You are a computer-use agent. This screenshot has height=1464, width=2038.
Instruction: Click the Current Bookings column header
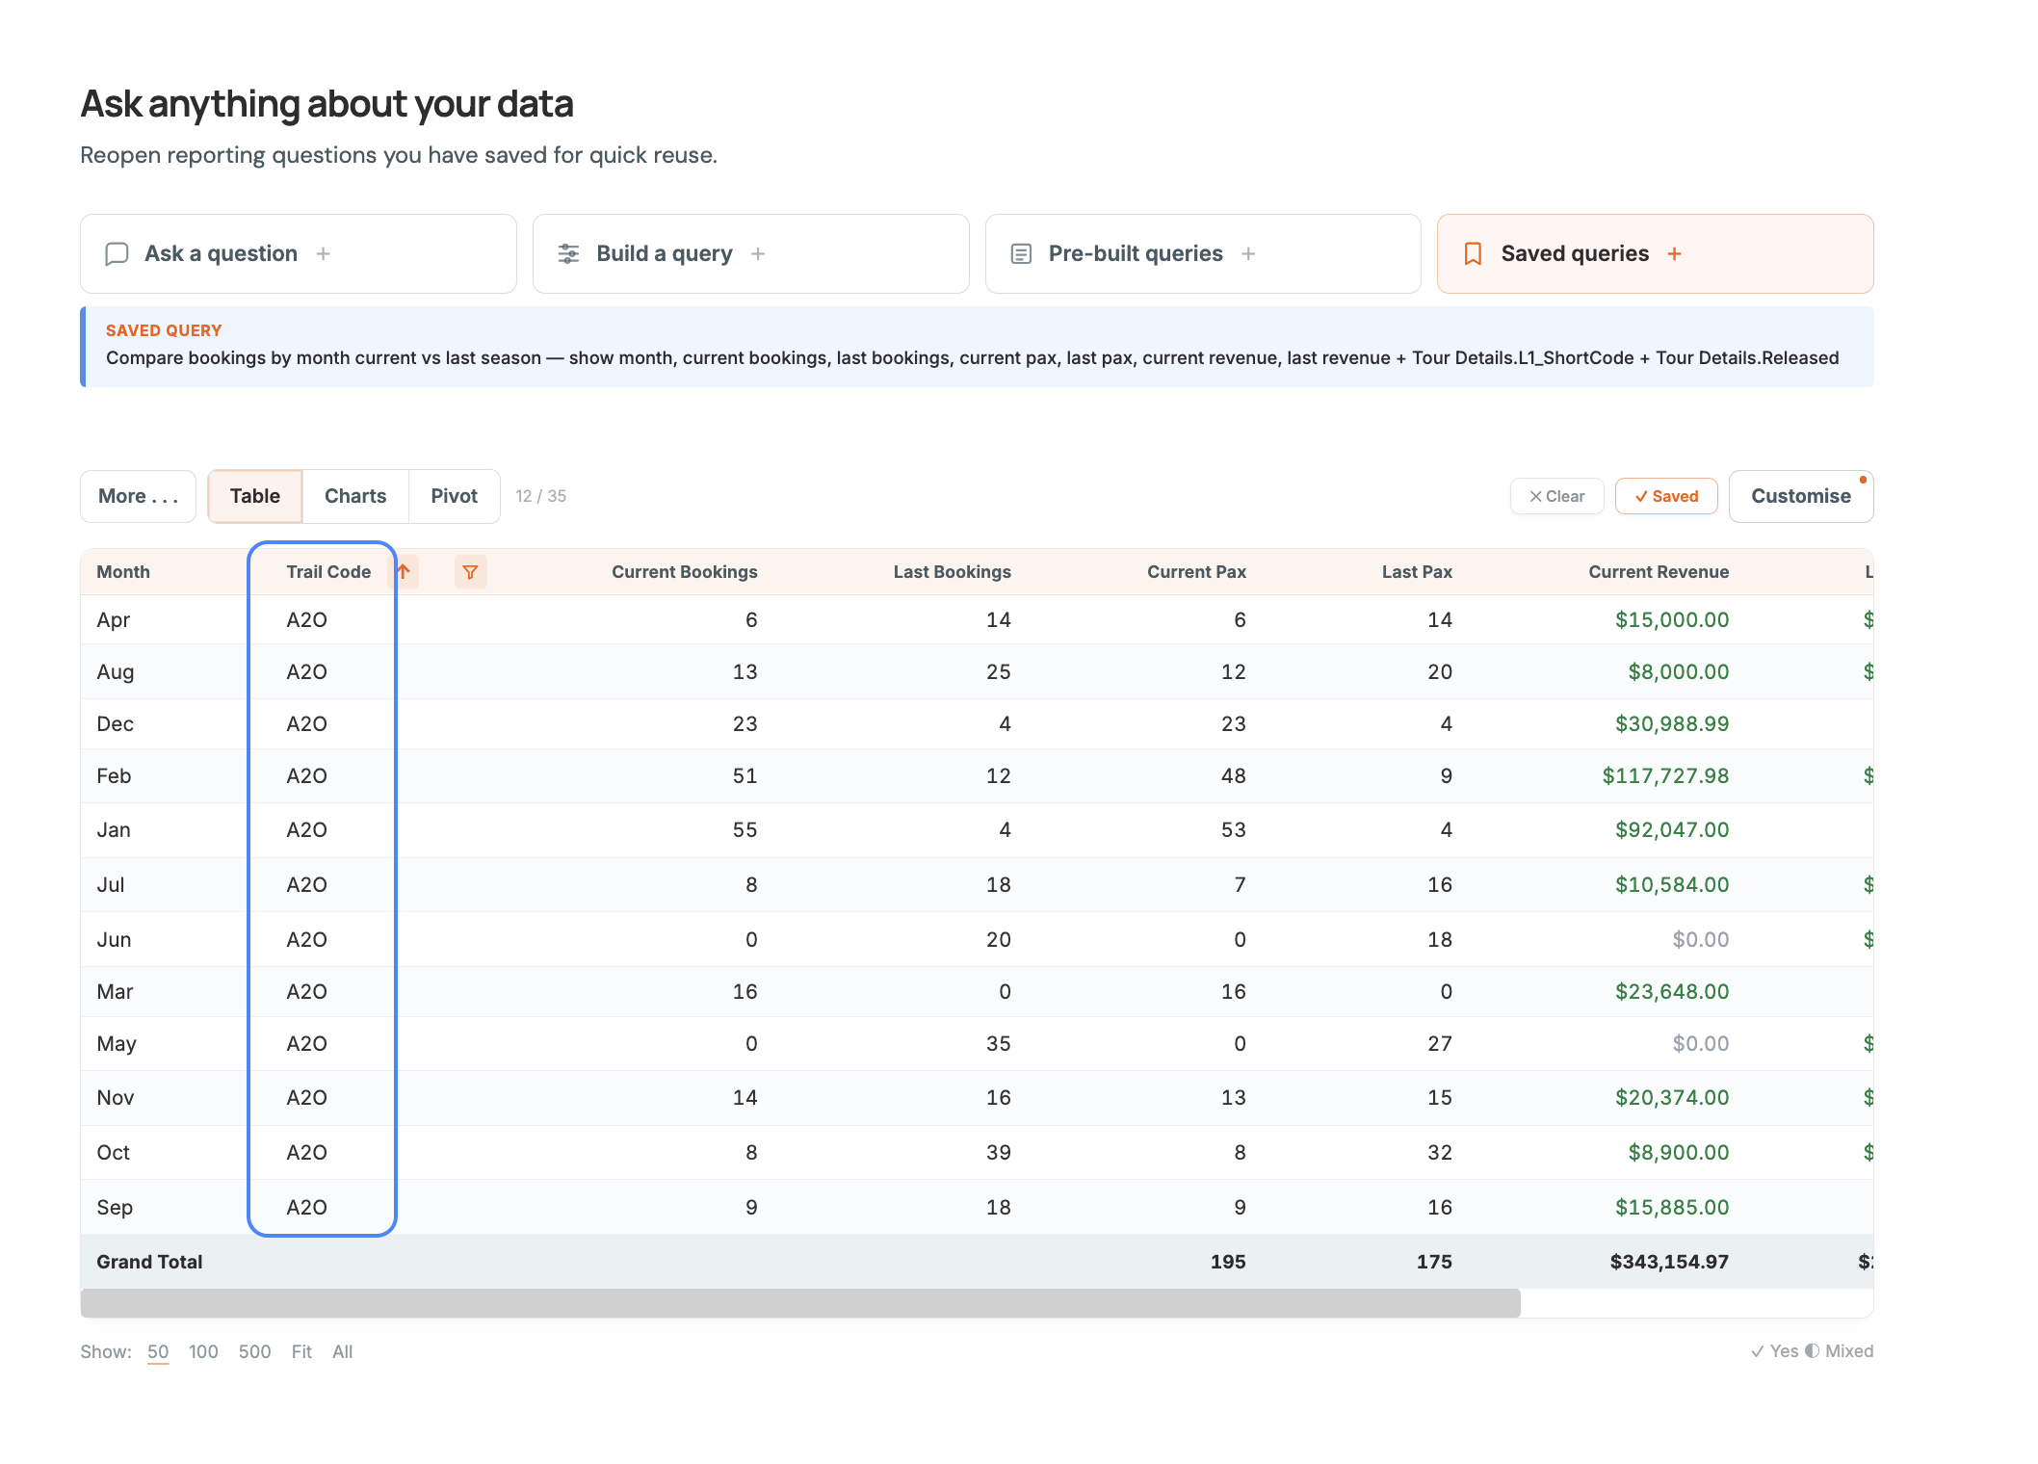pyautogui.click(x=685, y=572)
